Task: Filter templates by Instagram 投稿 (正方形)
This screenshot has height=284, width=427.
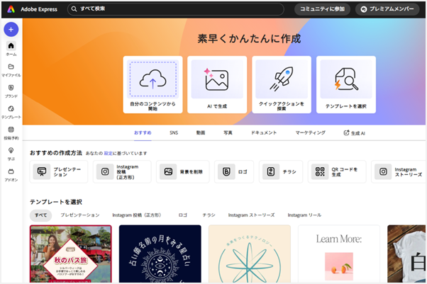Action: (137, 215)
